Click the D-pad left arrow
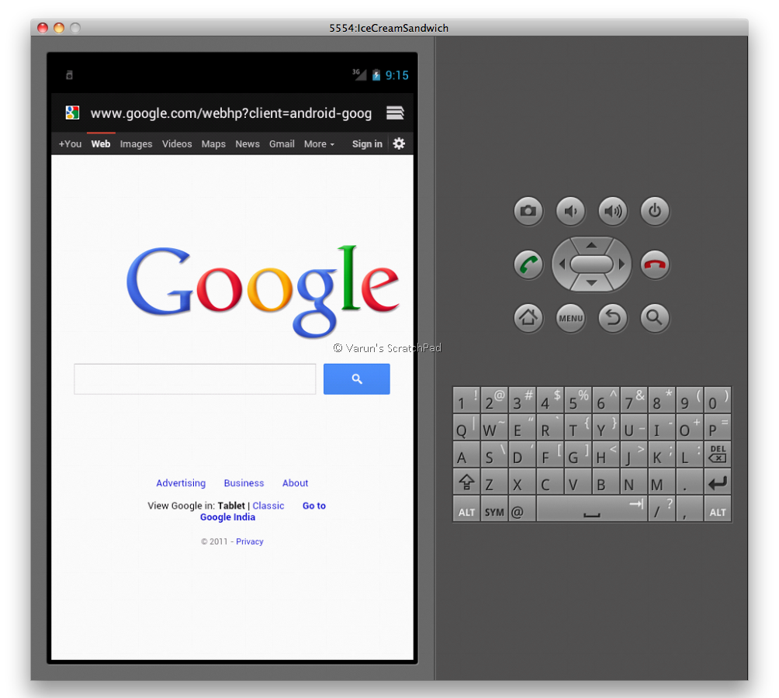 pos(562,264)
